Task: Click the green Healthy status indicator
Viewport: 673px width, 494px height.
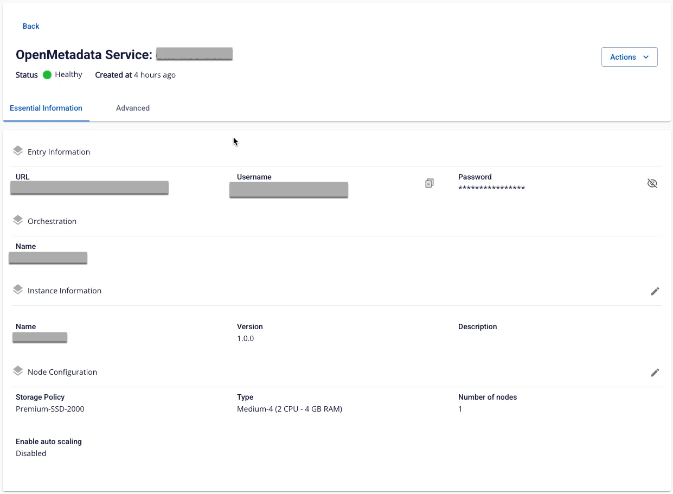Action: point(47,75)
